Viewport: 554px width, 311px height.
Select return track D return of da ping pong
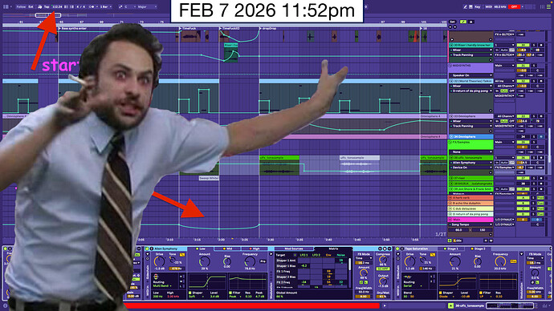[471, 214]
